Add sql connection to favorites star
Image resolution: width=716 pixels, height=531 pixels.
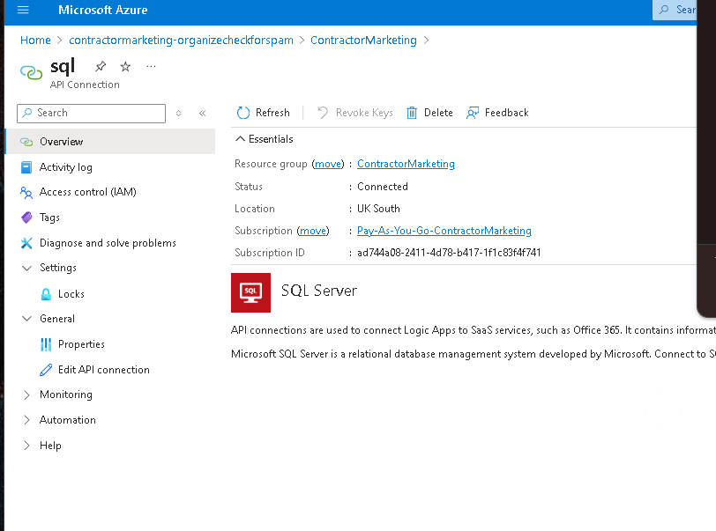[x=125, y=67]
